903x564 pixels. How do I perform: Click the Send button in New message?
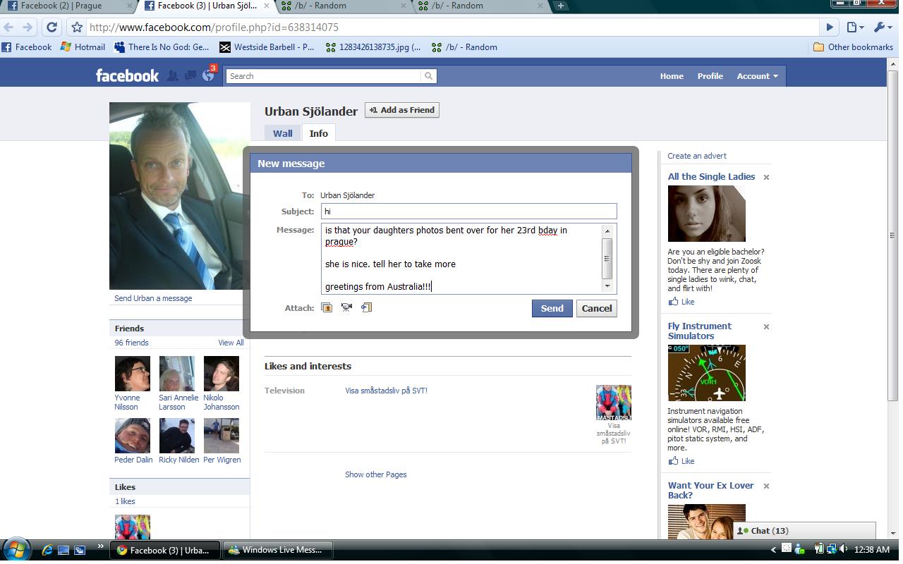click(552, 308)
